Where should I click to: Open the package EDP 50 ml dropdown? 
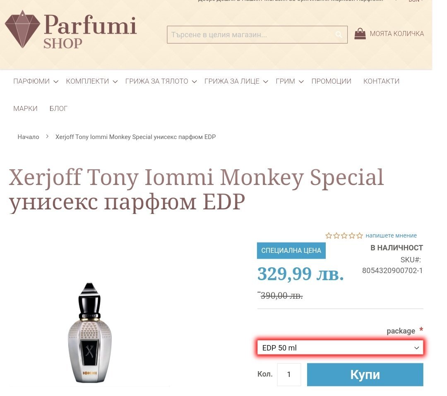(340, 348)
